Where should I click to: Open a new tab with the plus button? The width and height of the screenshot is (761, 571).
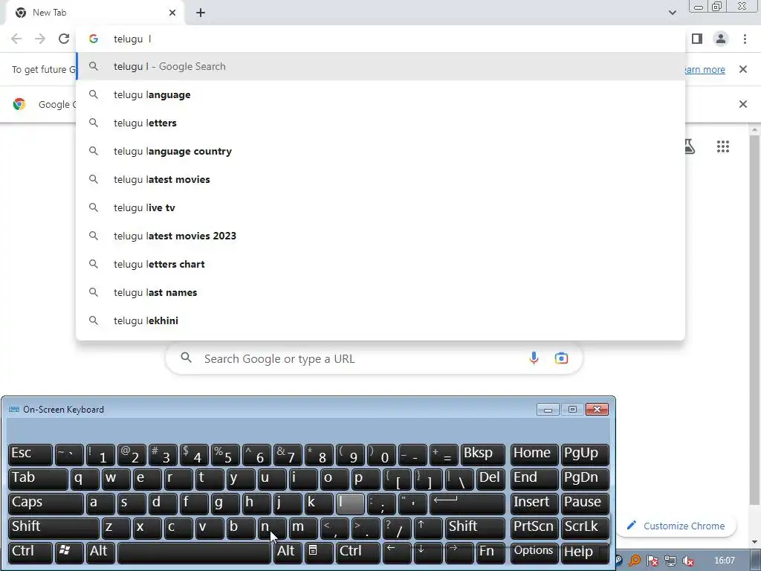pyautogui.click(x=201, y=13)
